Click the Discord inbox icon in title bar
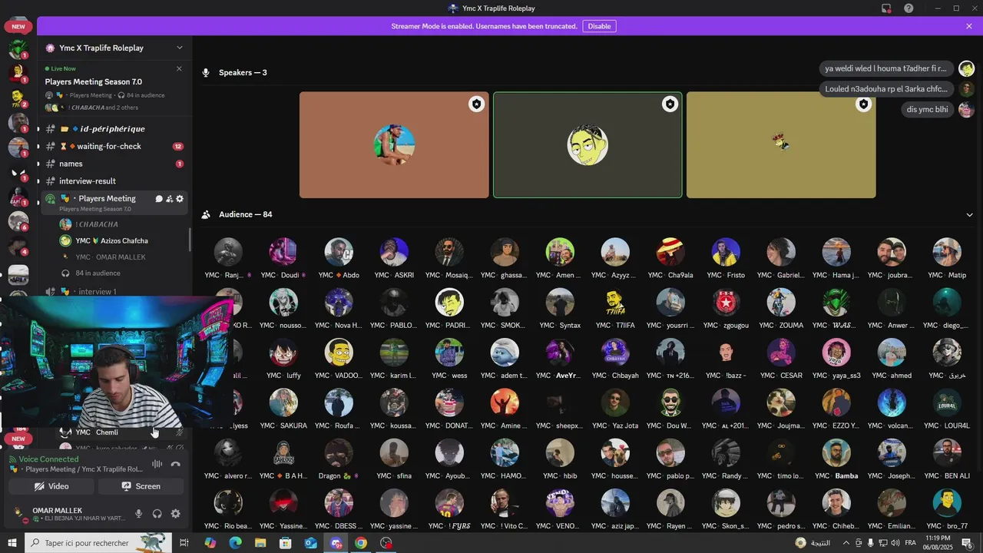The width and height of the screenshot is (983, 553). (886, 8)
